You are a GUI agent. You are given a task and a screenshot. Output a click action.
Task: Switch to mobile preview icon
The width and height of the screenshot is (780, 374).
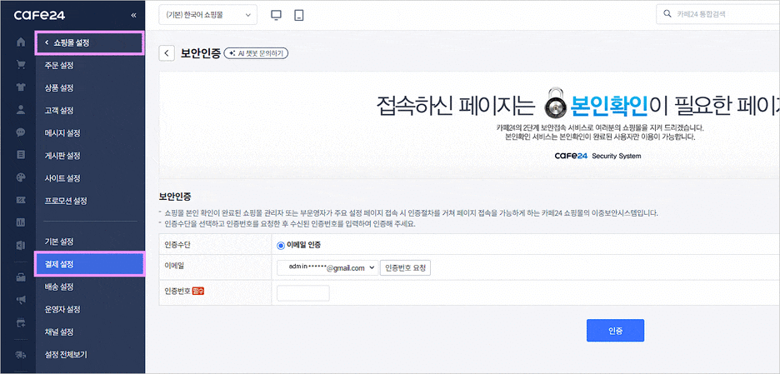coord(299,15)
